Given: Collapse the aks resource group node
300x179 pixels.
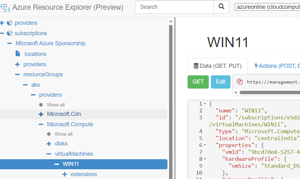Looking at the screenshot, I should click(x=25, y=85).
